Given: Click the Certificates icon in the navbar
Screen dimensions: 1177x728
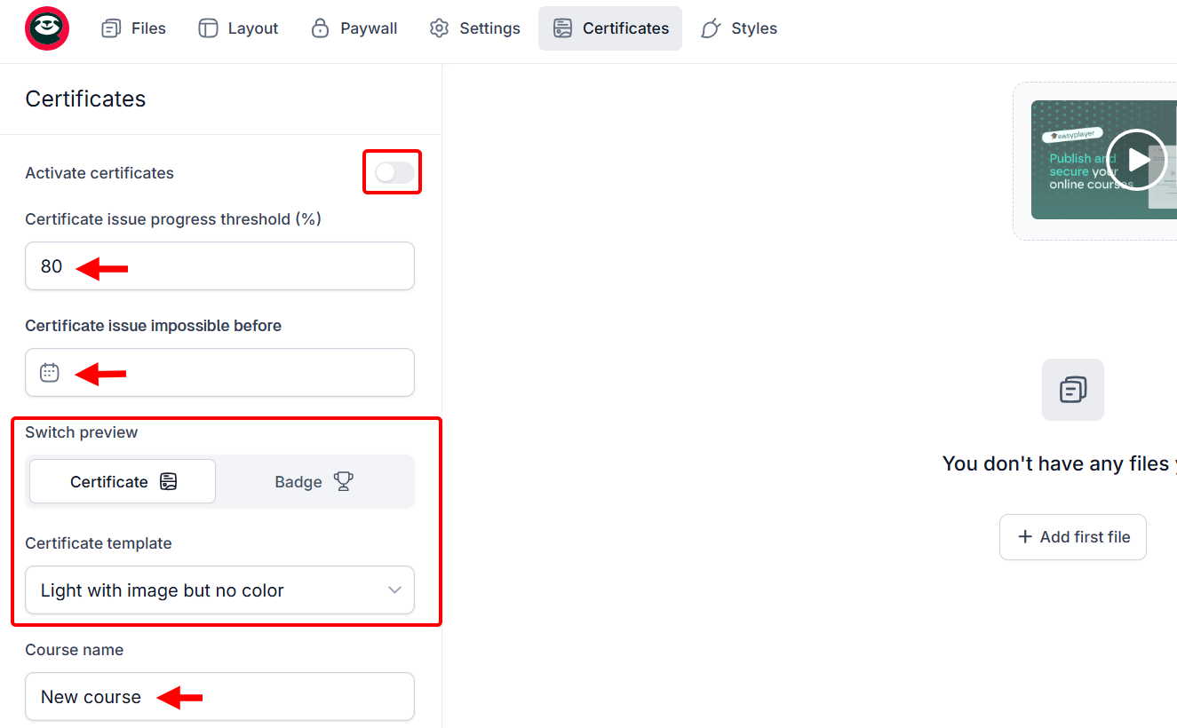Looking at the screenshot, I should coord(561,28).
